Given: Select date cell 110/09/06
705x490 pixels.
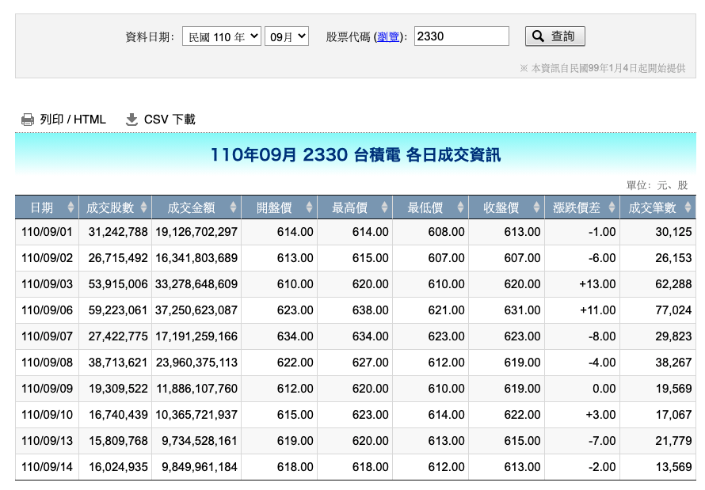Looking at the screenshot, I should click(x=47, y=310).
